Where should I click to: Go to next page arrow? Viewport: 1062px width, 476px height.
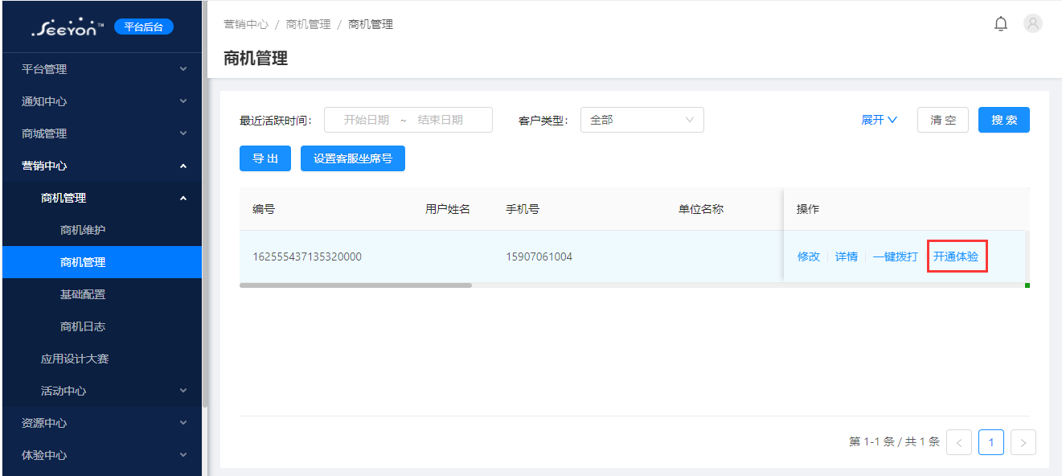[x=1023, y=442]
